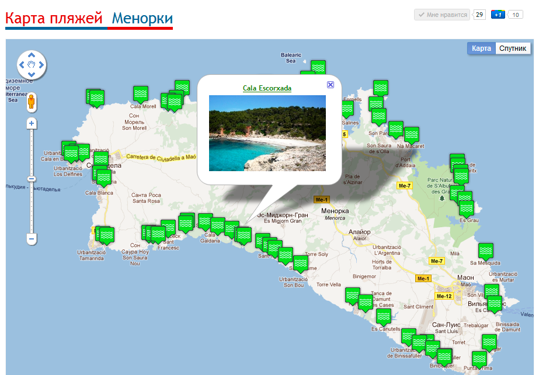Click the like count 29

pos(479,15)
